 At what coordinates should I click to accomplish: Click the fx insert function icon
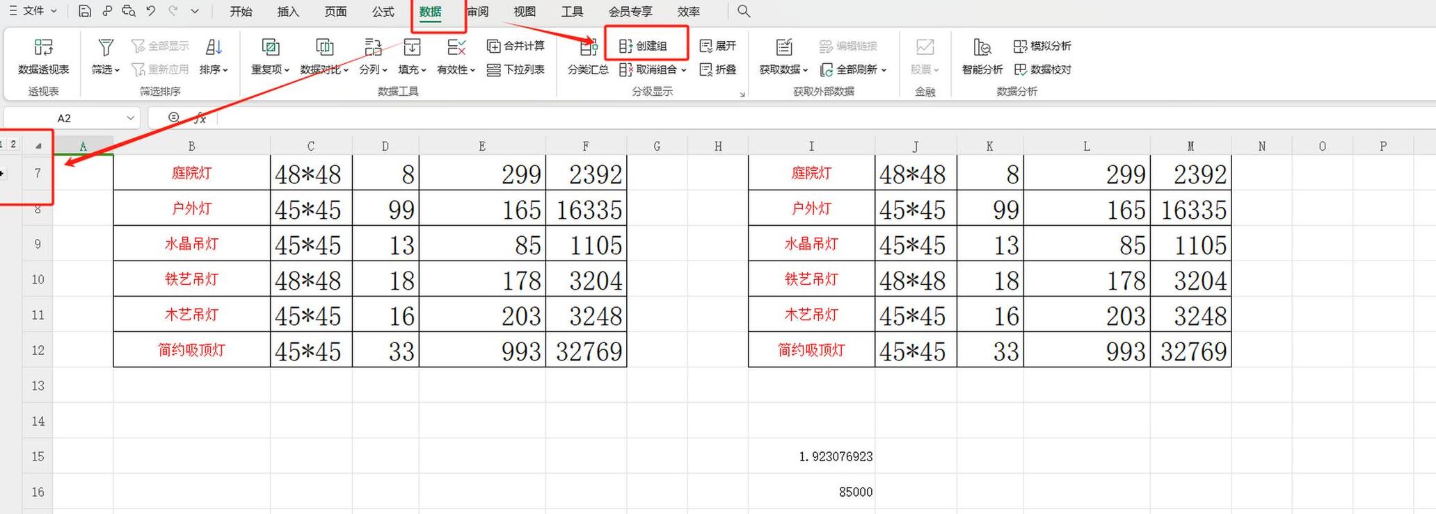[200, 118]
